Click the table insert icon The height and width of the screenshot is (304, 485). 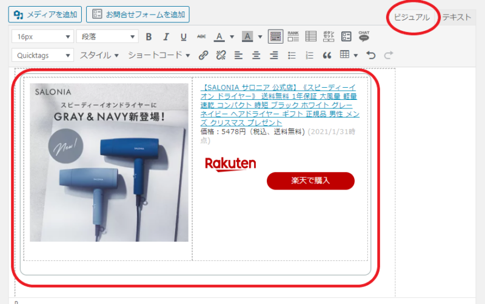[344, 55]
